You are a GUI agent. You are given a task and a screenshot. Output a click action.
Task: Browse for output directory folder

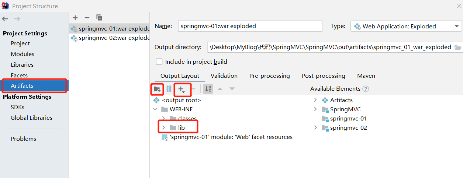[457, 47]
